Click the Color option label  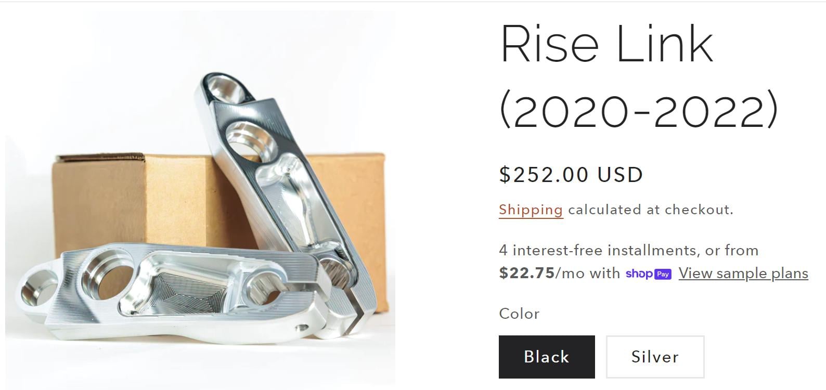[519, 314]
